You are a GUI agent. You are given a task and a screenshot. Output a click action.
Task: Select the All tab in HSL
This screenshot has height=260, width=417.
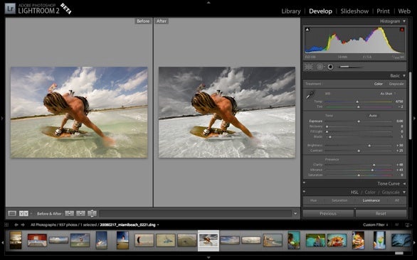pos(397,200)
